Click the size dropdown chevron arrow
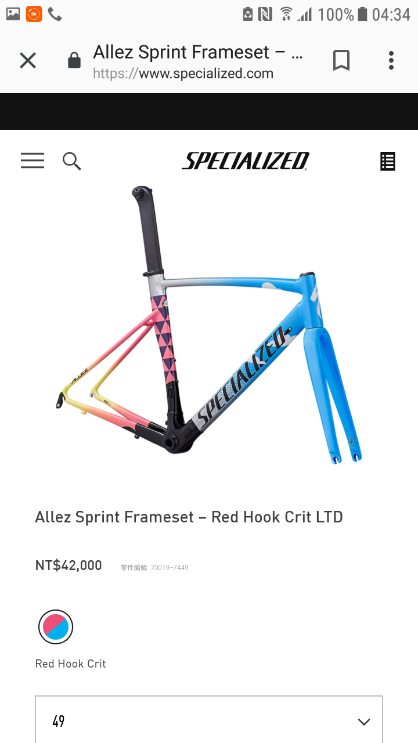The width and height of the screenshot is (418, 743). [x=364, y=722]
